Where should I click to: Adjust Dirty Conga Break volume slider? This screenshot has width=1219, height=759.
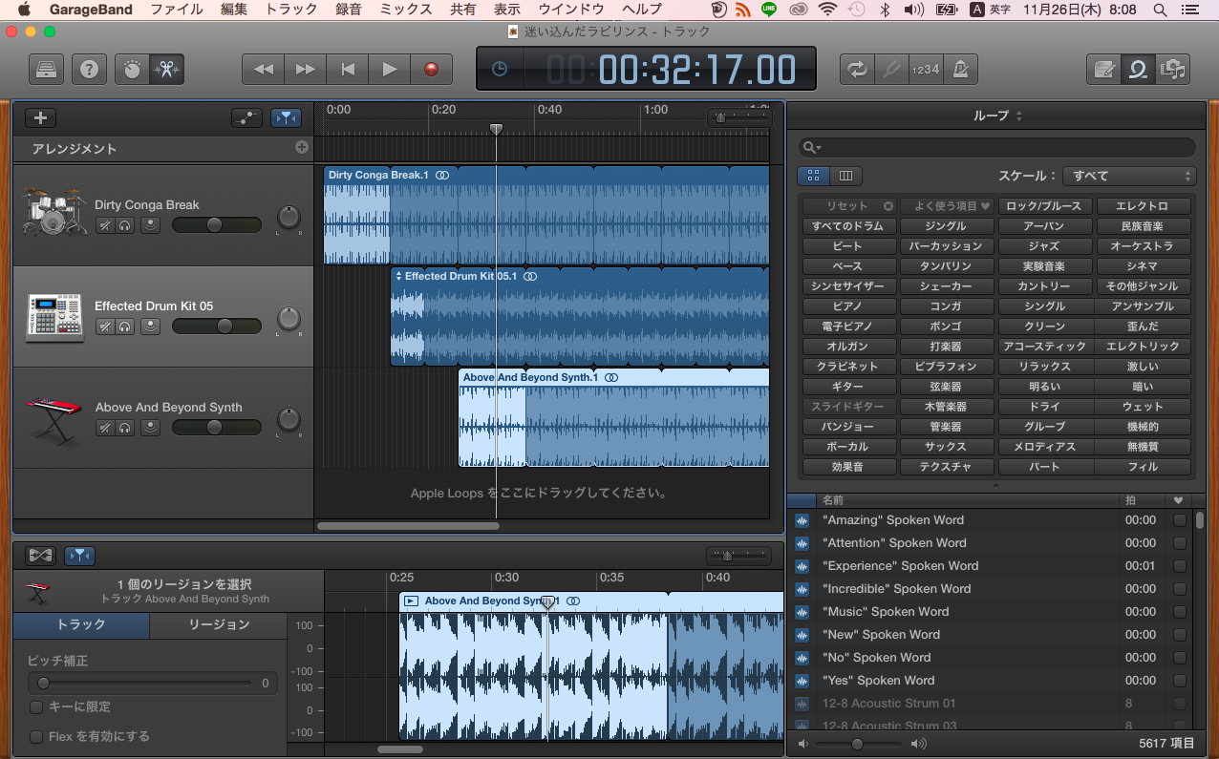coord(216,225)
